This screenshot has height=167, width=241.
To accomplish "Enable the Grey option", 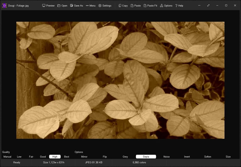I will pyautogui.click(x=125, y=157).
